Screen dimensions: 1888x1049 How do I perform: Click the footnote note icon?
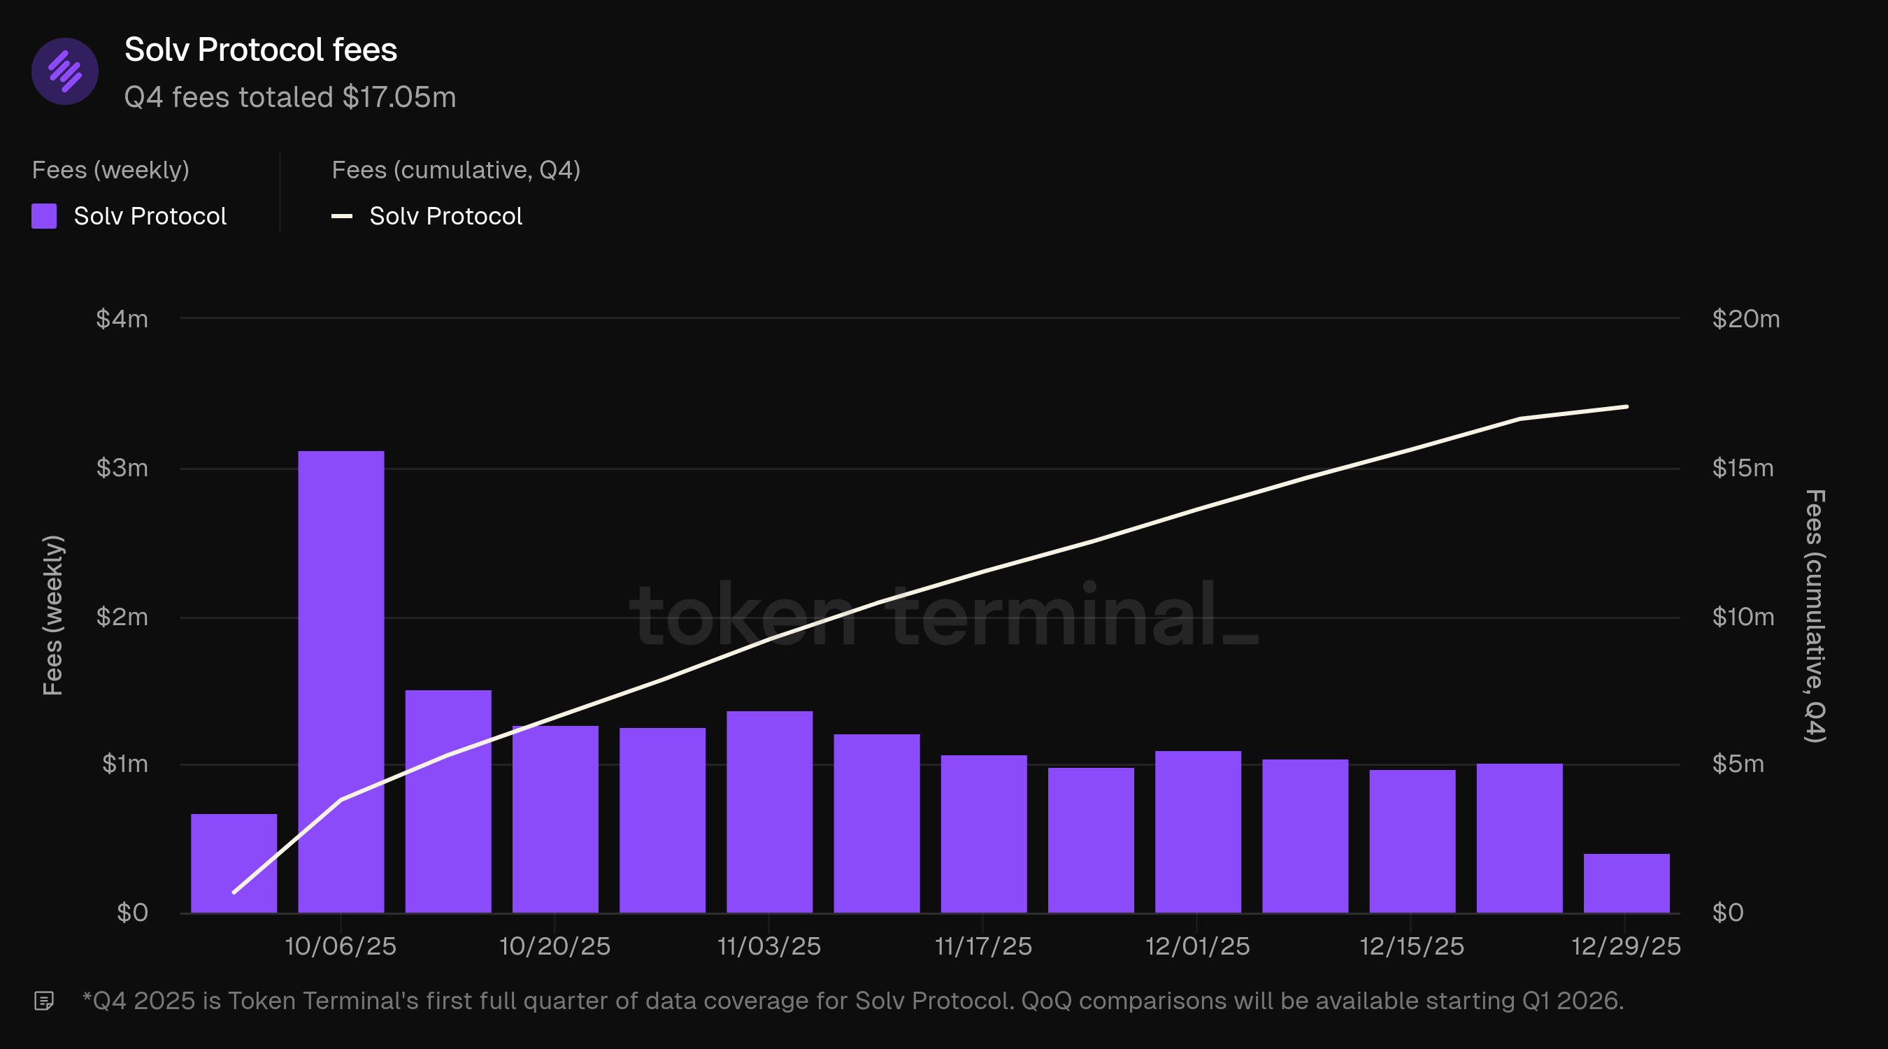pos(44,1001)
